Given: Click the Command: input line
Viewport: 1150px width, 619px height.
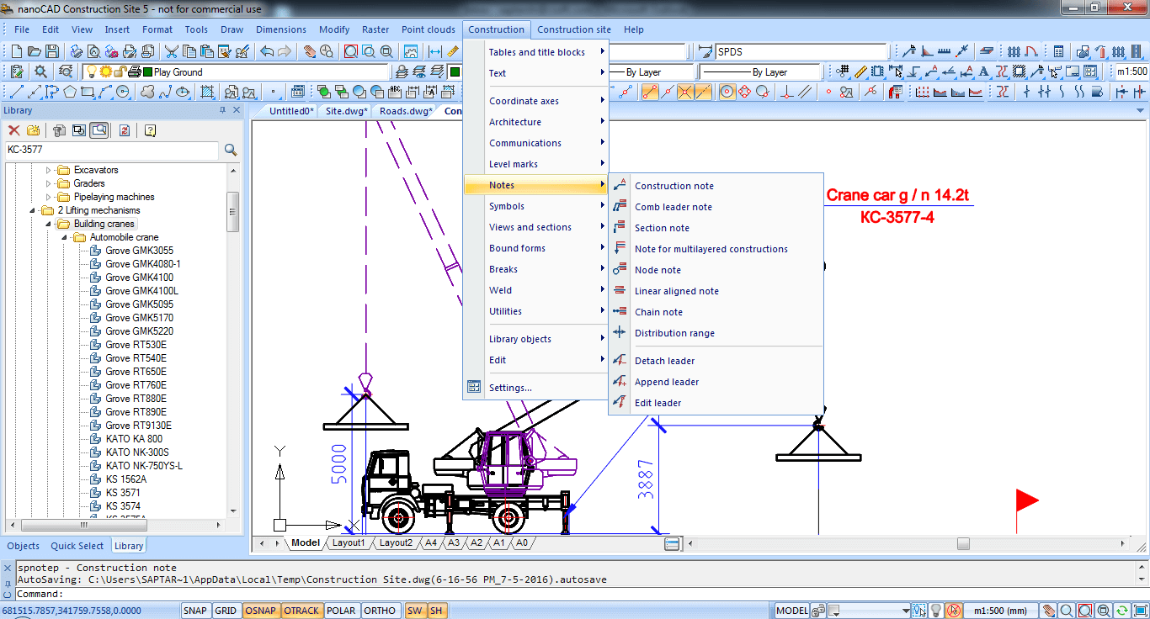Looking at the screenshot, I should [575, 594].
